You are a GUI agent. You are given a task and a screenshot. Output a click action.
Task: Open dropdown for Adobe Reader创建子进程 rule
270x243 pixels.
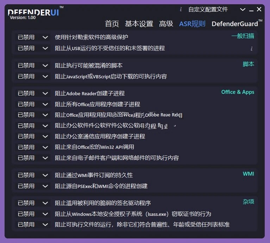(x=33, y=93)
